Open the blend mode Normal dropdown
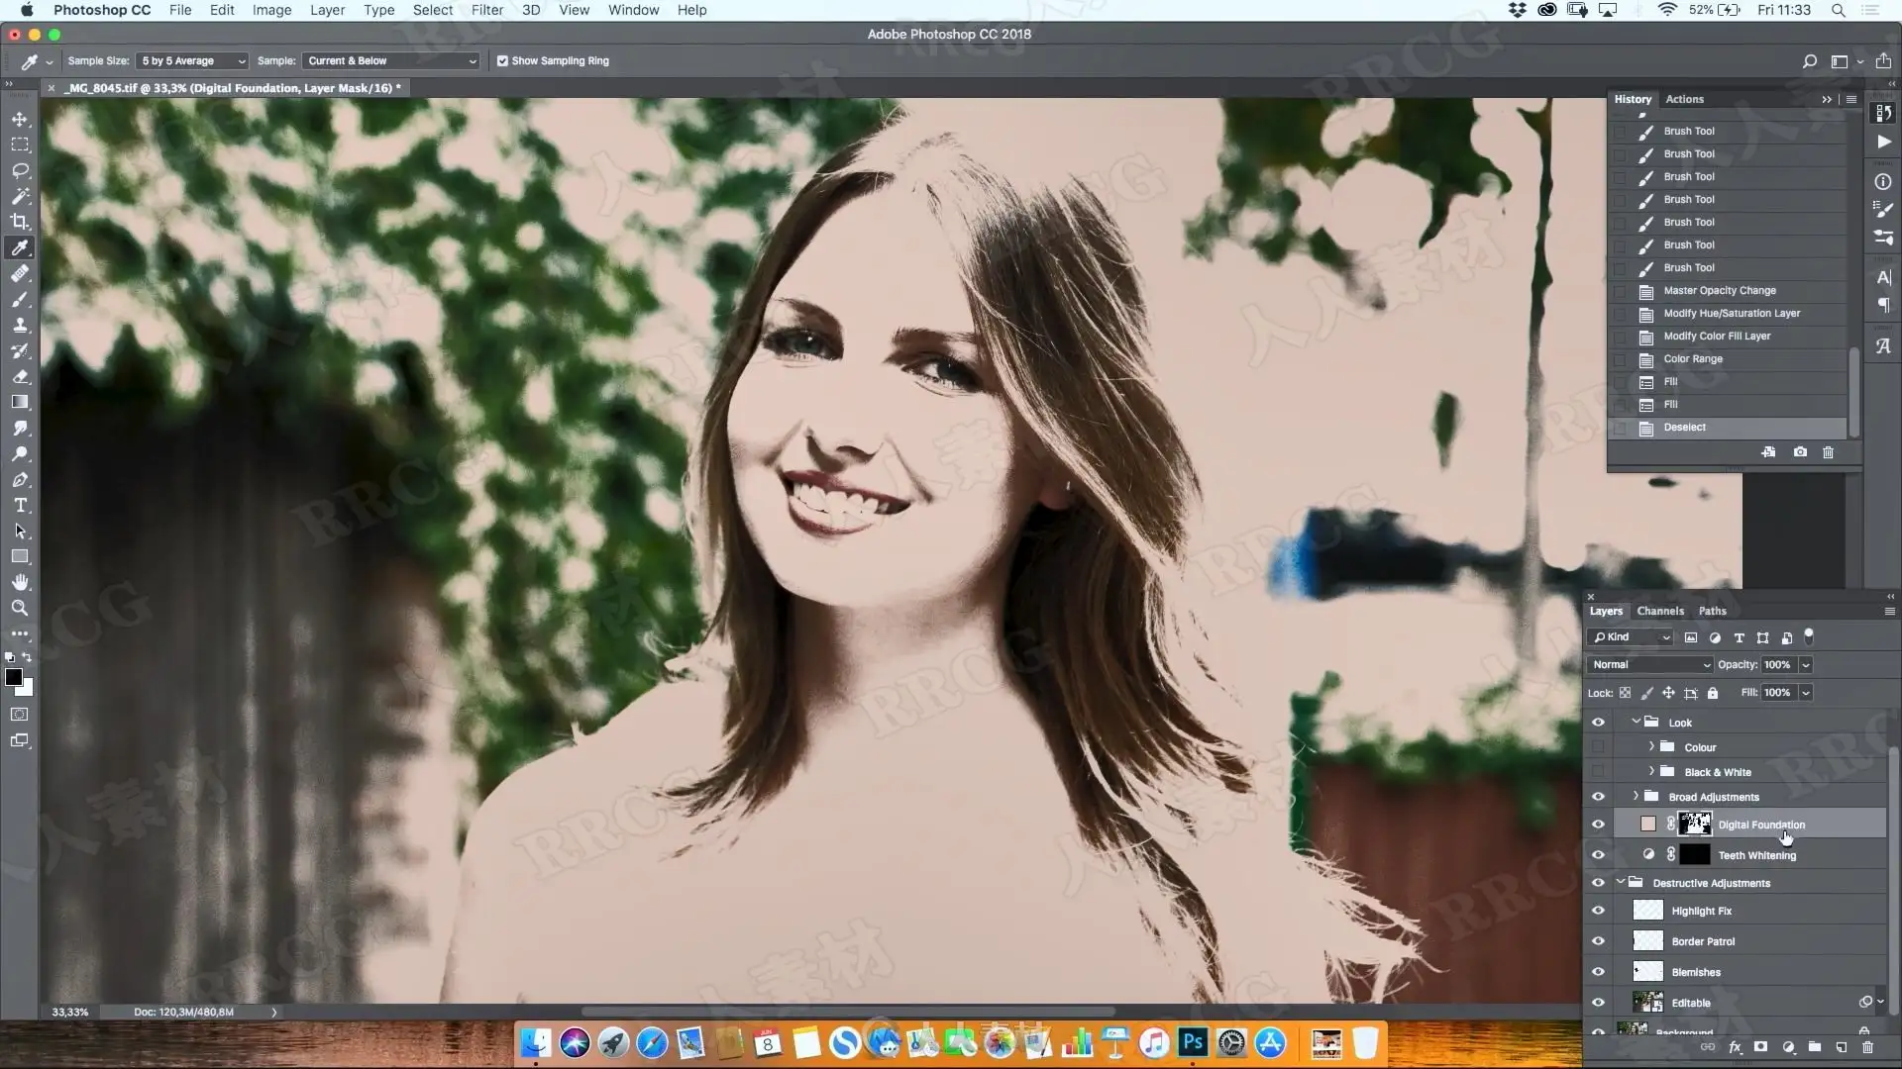The image size is (1902, 1069). pos(1649,665)
